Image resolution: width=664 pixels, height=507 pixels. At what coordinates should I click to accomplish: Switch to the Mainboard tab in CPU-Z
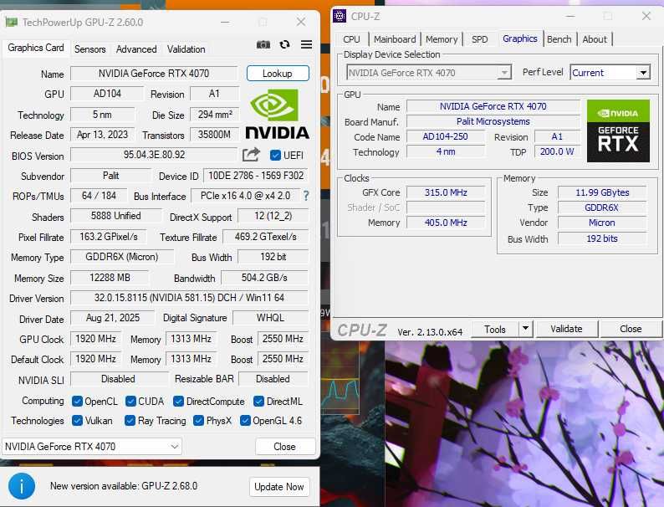[x=395, y=39]
